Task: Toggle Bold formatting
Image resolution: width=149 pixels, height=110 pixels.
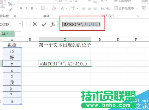Action: 21,8
